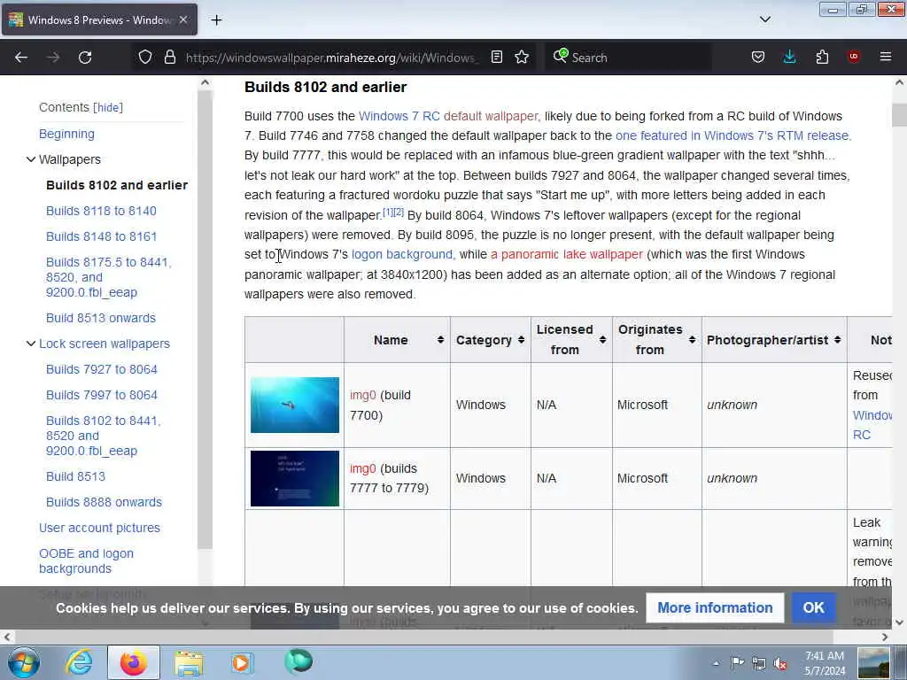Jump to Builds 8118 to 8140 section
This screenshot has width=907, height=680.
(x=101, y=211)
